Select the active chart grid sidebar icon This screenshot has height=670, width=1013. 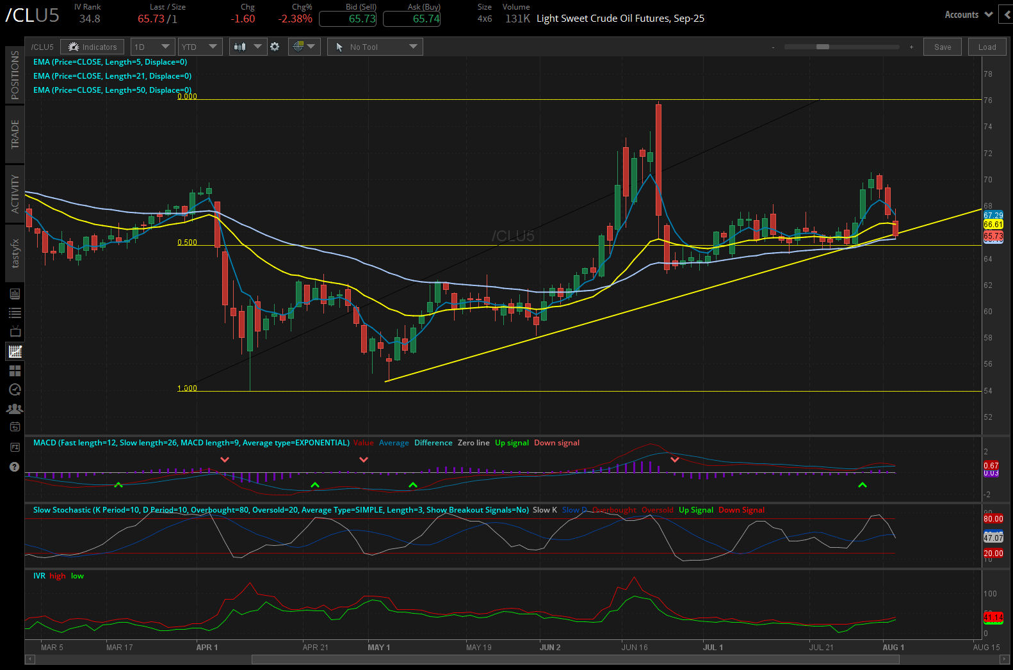tap(15, 351)
